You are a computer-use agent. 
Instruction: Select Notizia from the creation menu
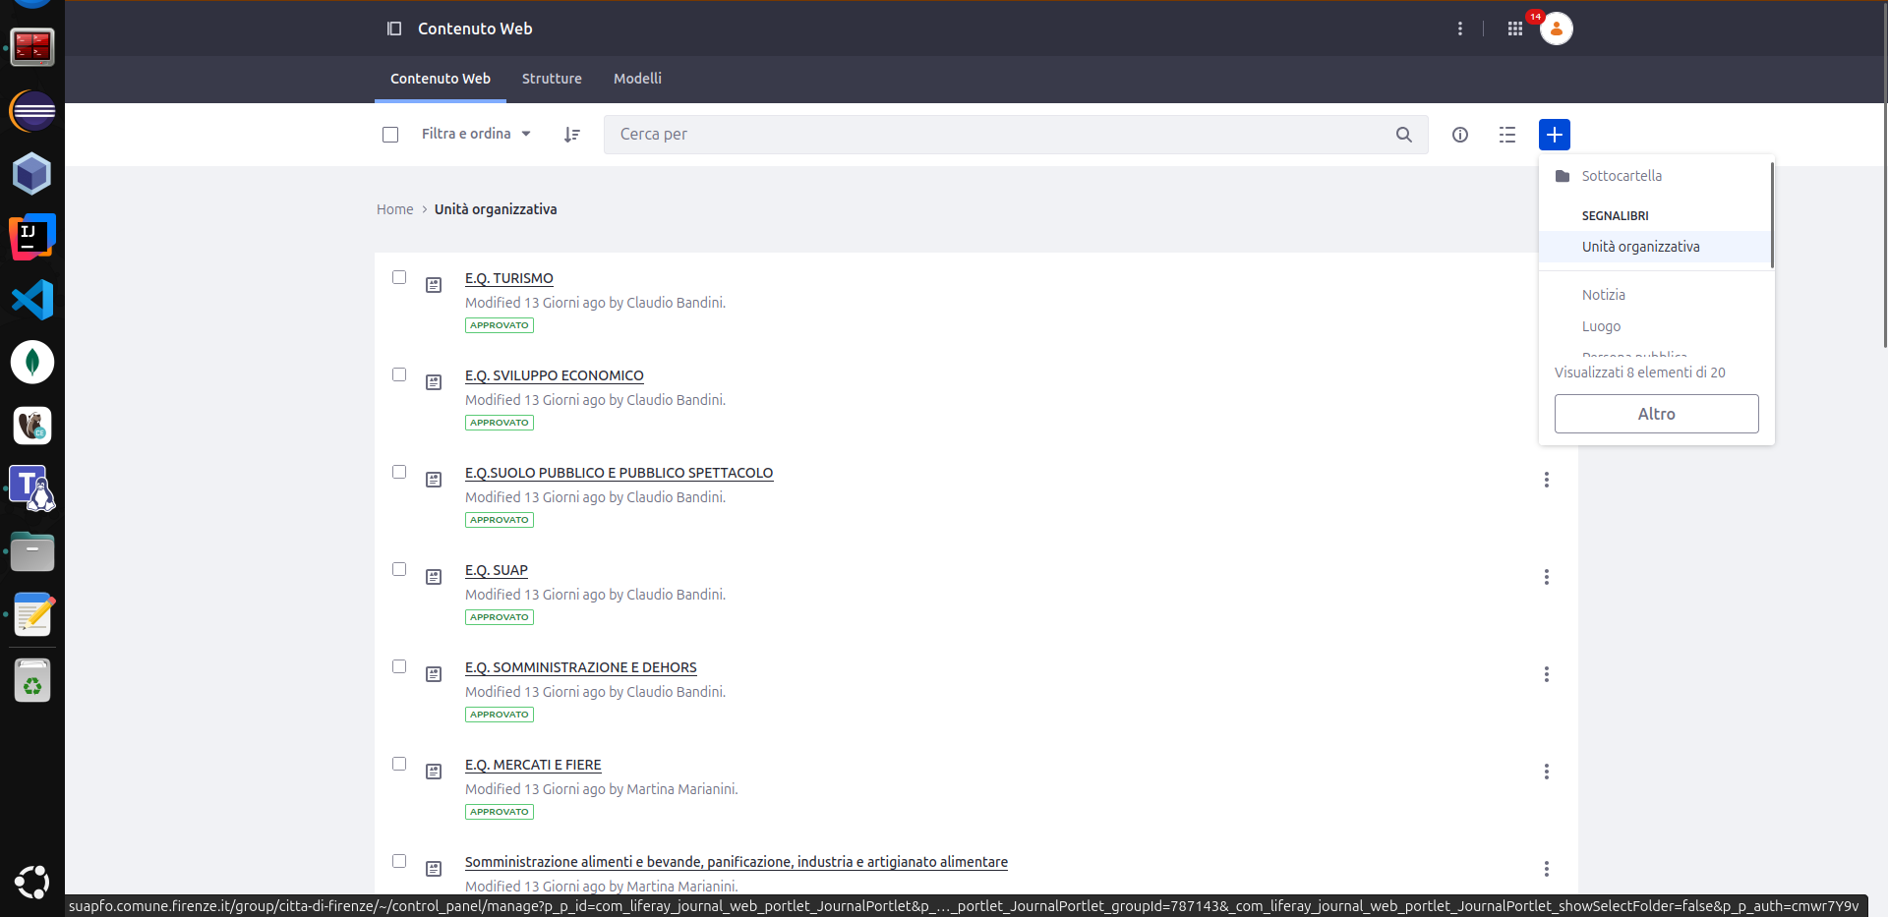point(1605,294)
